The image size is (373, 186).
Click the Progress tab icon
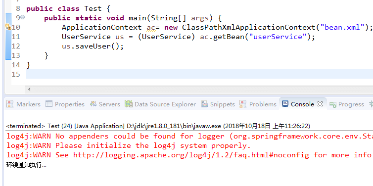coord(332,104)
